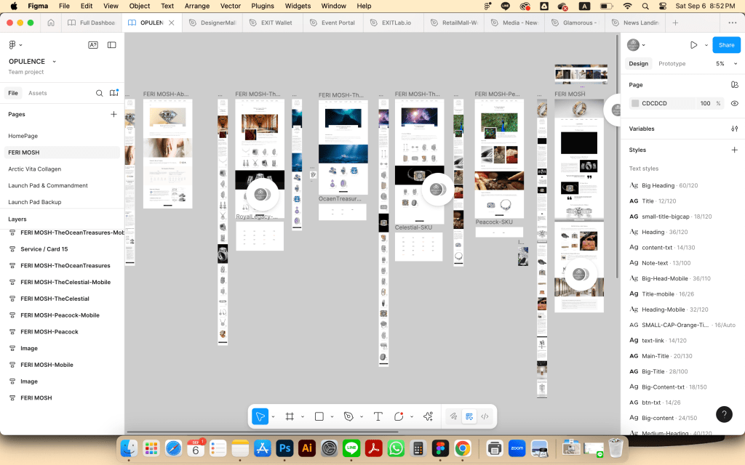Toggle the left sidebar panel
The width and height of the screenshot is (745, 465).
[x=111, y=45]
